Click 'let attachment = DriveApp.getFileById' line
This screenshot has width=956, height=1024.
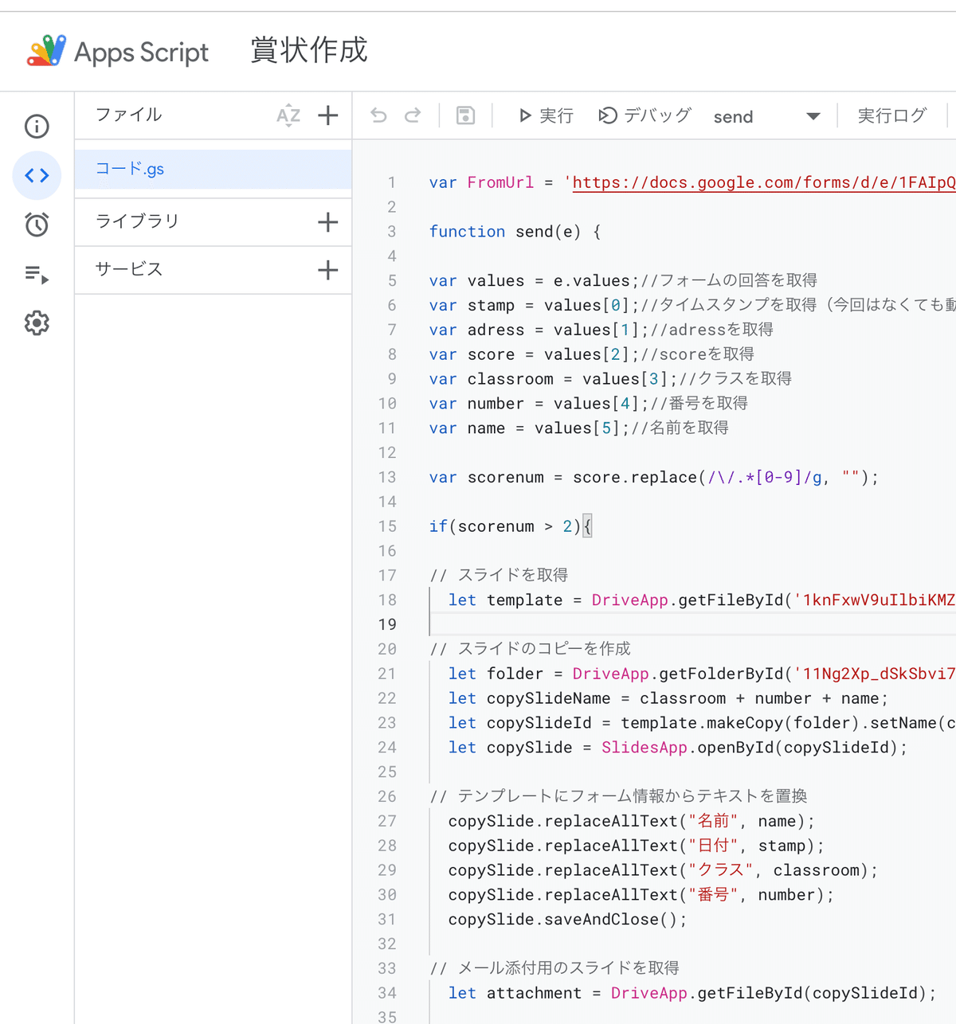pos(692,994)
